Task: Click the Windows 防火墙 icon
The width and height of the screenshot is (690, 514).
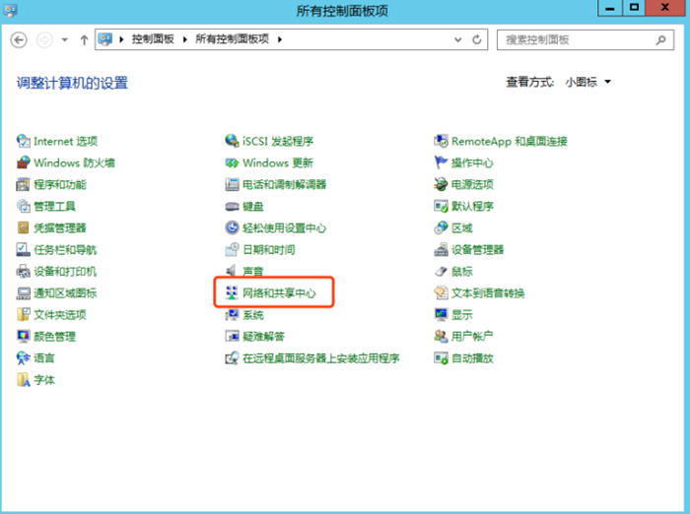Action: point(24,163)
